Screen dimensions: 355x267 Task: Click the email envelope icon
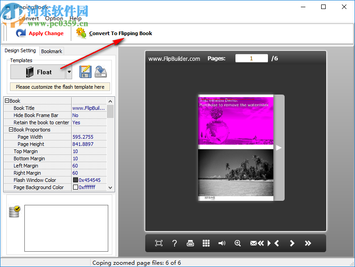254,243
